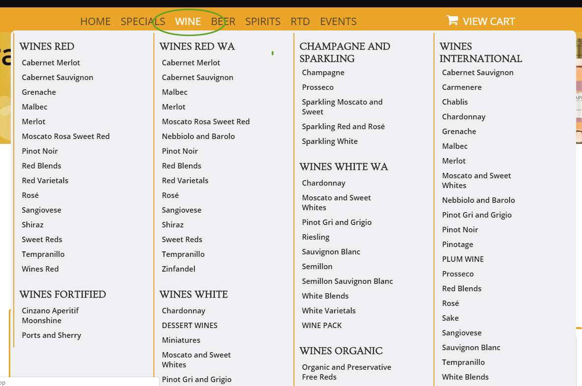Select Cabernet Merlot under Wines Red
The height and width of the screenshot is (386, 582).
(51, 63)
